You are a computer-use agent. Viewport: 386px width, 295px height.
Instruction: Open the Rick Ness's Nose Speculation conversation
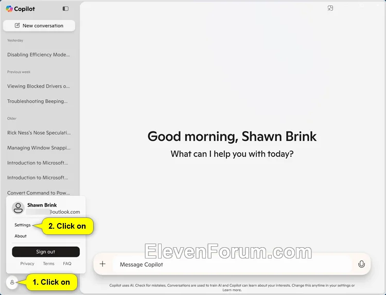click(39, 133)
